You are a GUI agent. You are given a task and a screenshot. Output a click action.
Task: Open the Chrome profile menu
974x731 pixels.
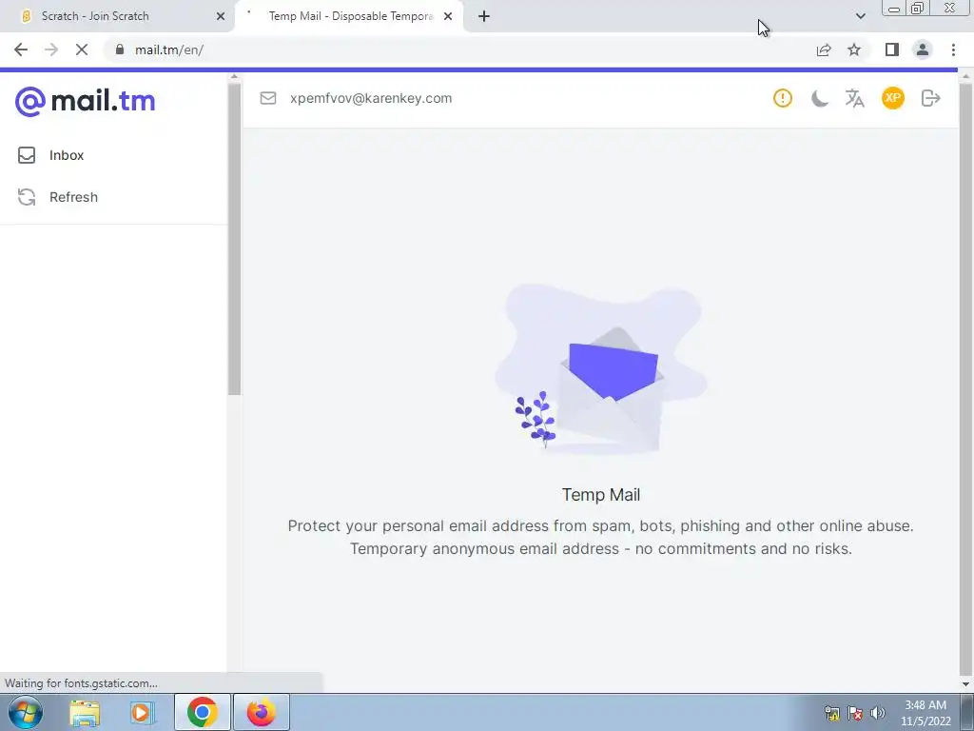click(923, 49)
